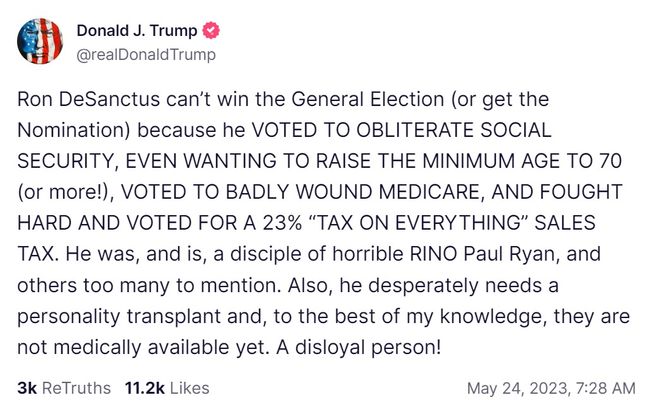The image size is (650, 407).
Task: Click the 3k ReTruths number
Action: [27, 387]
